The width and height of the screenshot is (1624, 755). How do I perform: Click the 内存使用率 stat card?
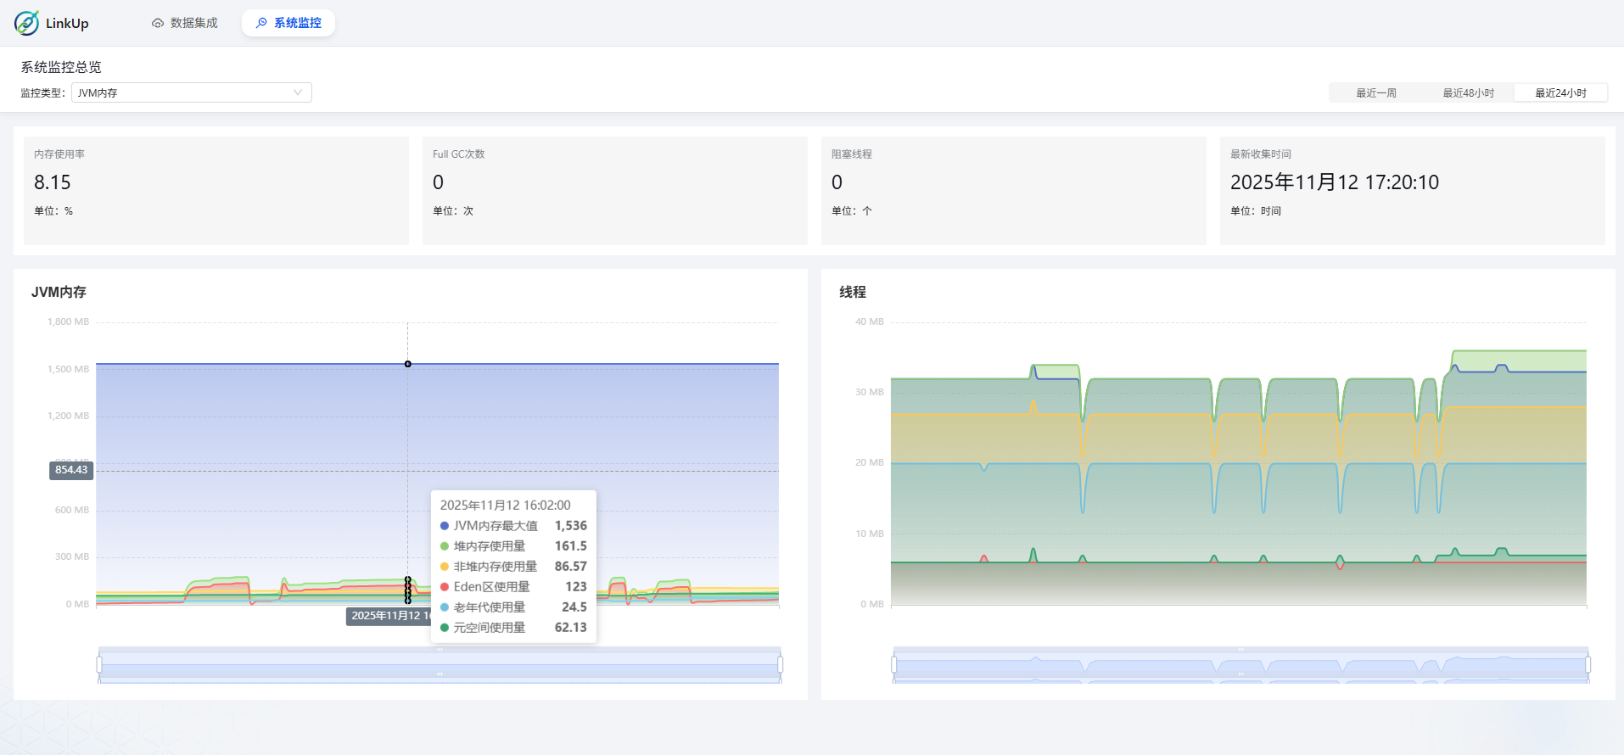point(216,191)
